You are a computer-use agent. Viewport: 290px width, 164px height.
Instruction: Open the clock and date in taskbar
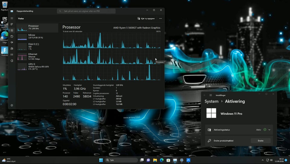pos(279,160)
